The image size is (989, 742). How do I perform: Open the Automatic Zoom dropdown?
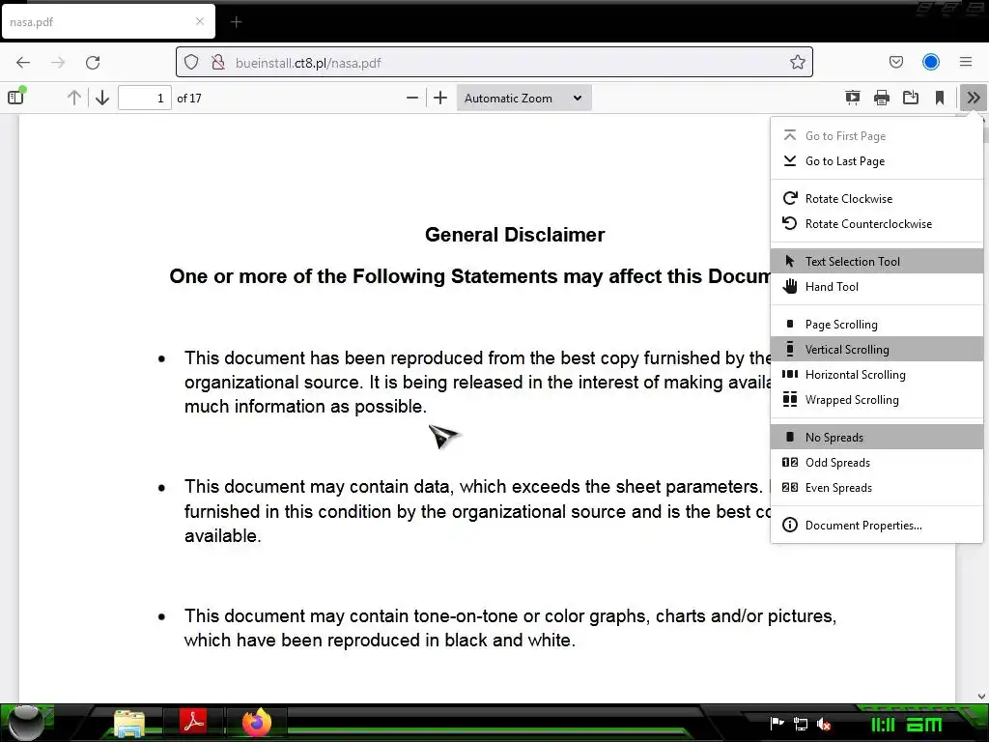pos(523,98)
